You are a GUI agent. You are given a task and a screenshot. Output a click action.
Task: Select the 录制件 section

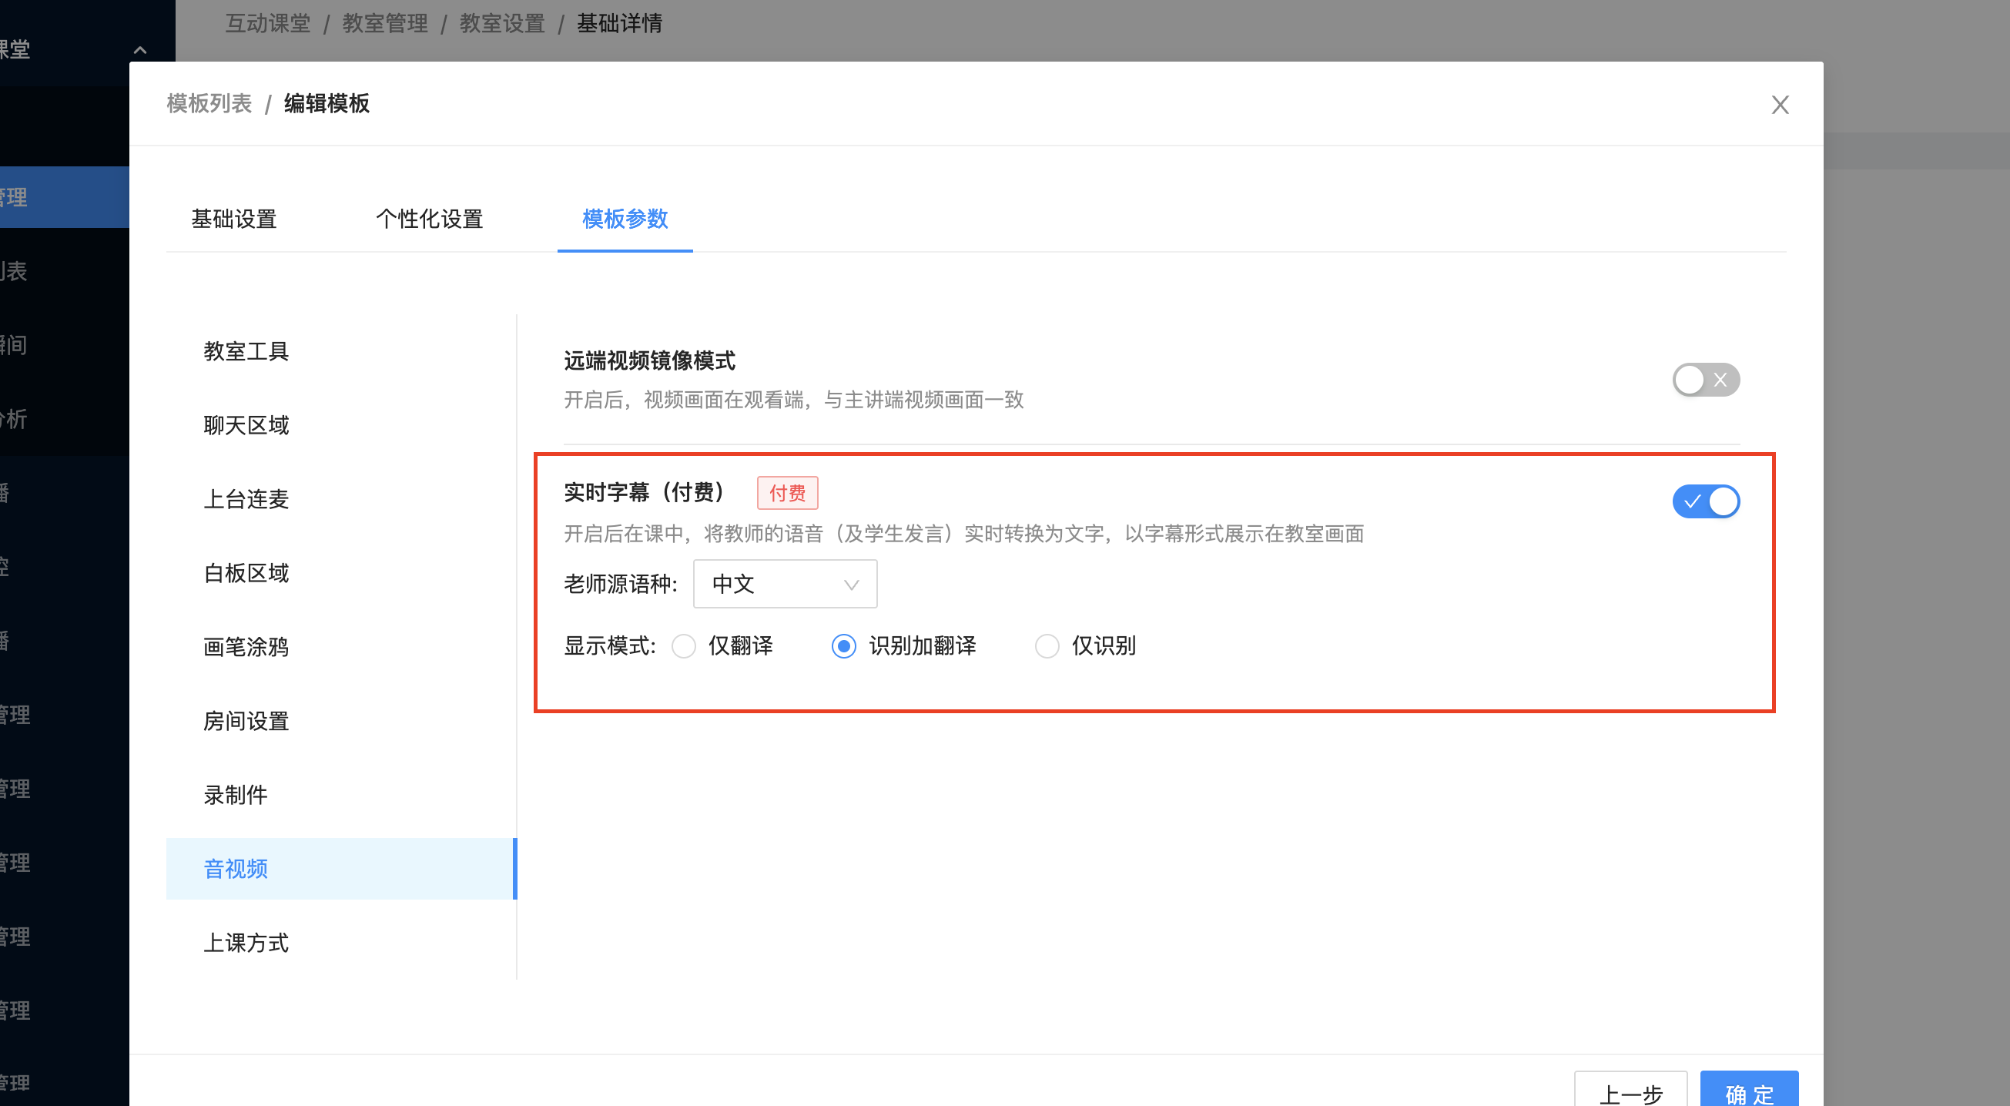pyautogui.click(x=341, y=796)
